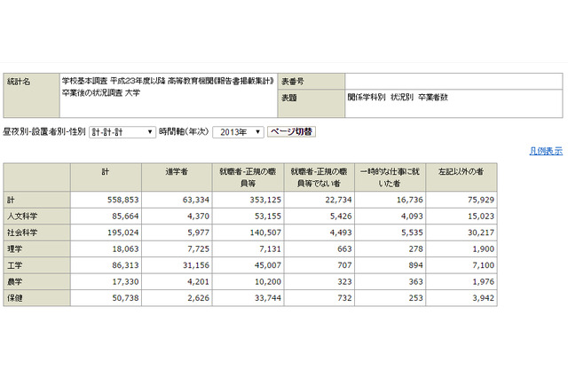Select cell value 45,007

pyautogui.click(x=268, y=265)
